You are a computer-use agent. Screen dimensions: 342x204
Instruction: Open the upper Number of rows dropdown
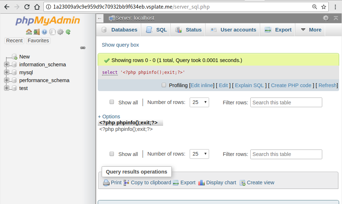199,102
